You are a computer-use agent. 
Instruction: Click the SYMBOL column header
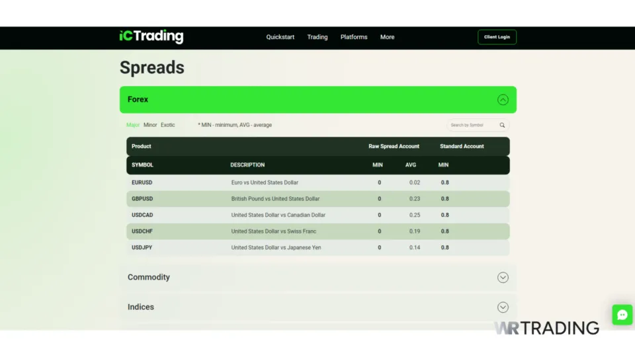pyautogui.click(x=142, y=165)
